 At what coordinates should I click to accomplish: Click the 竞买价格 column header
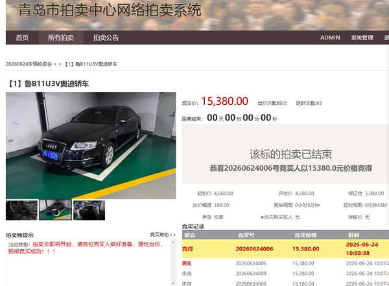click(x=305, y=235)
